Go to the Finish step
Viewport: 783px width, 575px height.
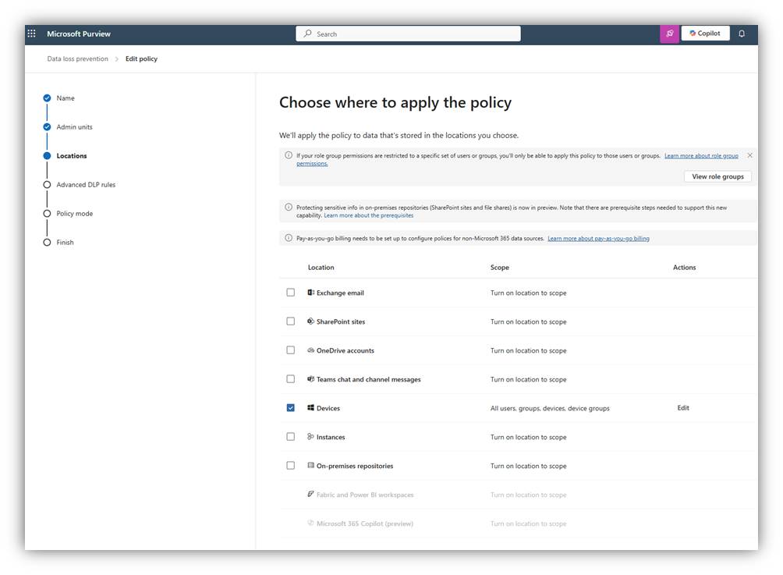(x=65, y=243)
